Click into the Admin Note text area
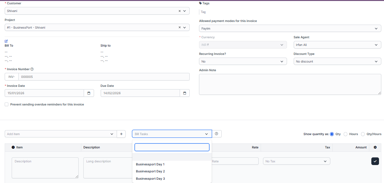This screenshot has height=183, width=384. click(x=290, y=84)
